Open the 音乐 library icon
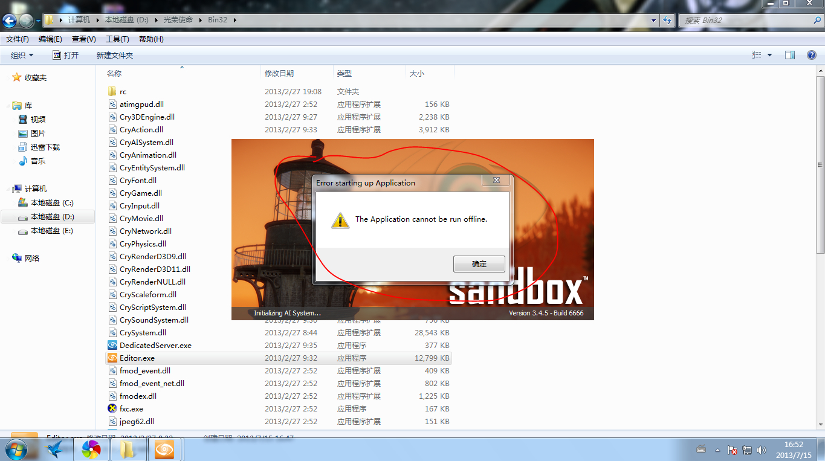The height and width of the screenshot is (461, 825). pyautogui.click(x=23, y=161)
